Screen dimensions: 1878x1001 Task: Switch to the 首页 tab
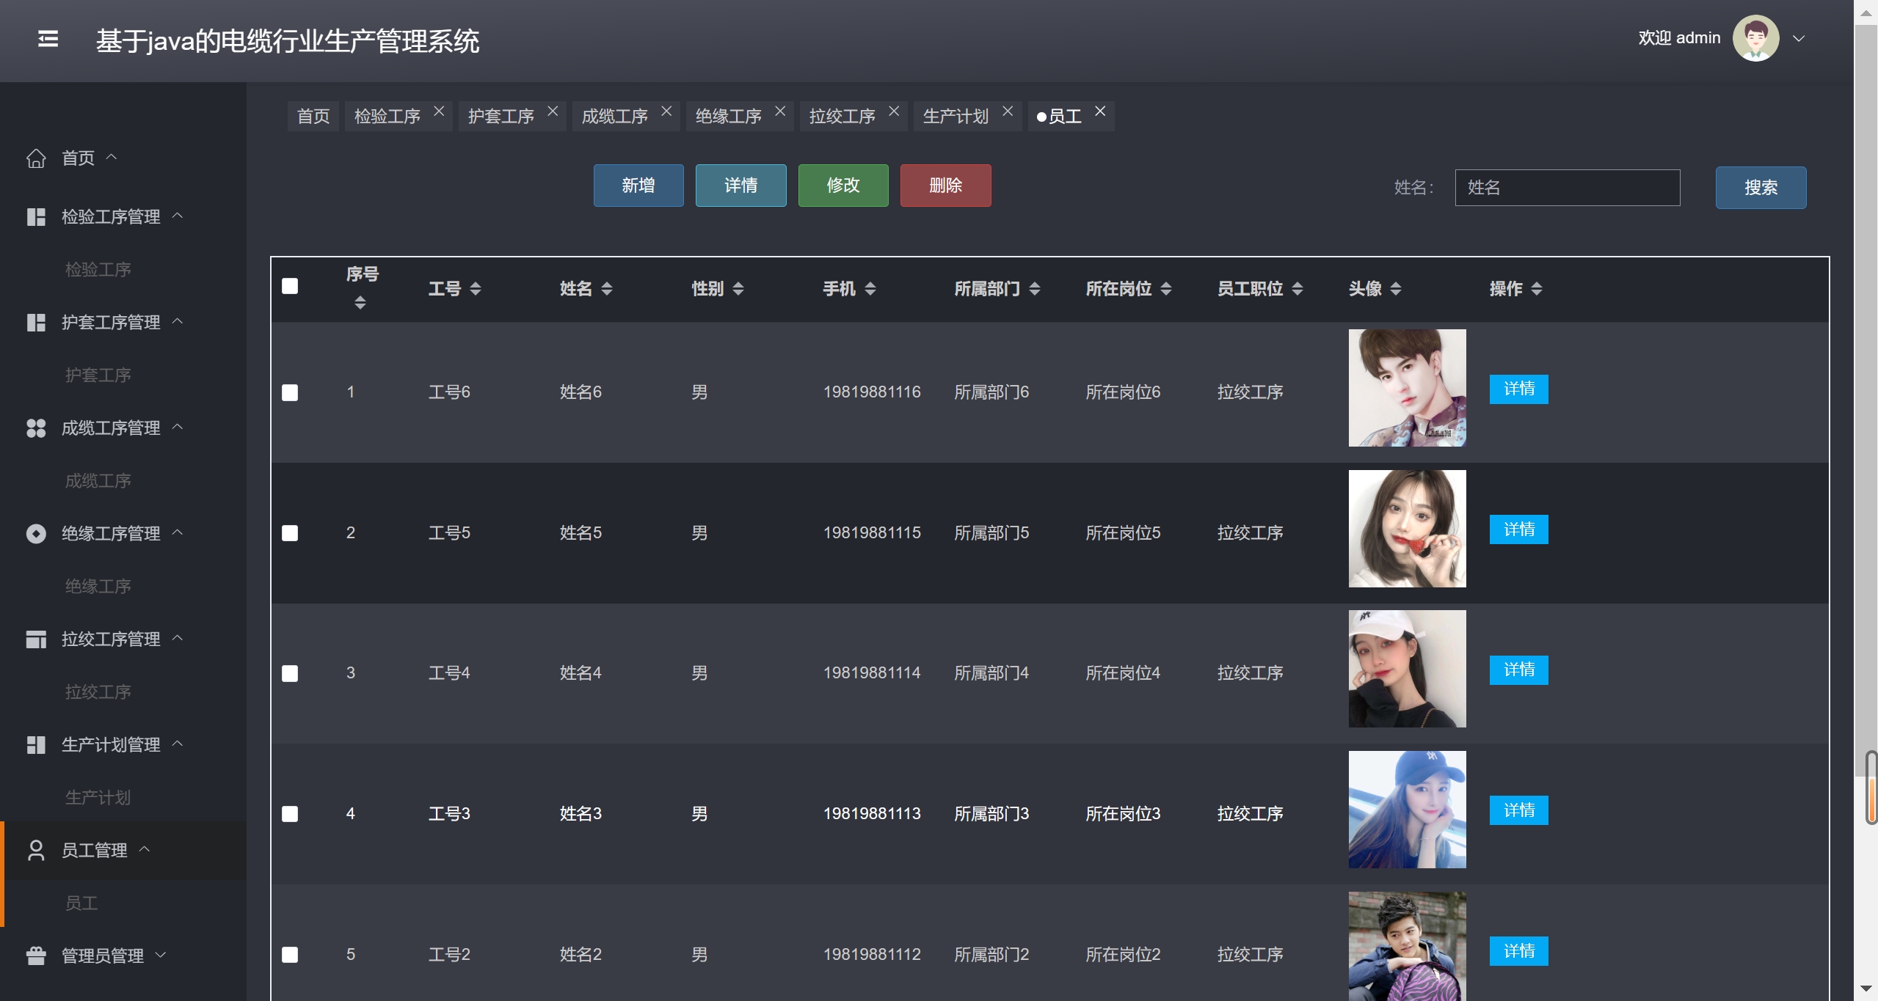[313, 117]
